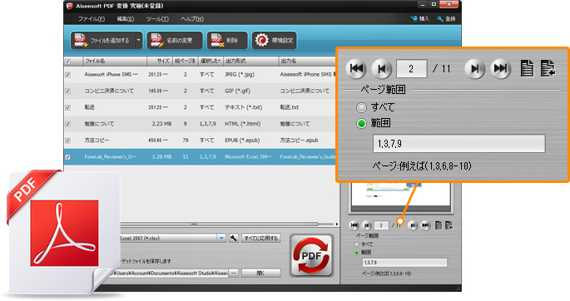The width and height of the screenshot is (570, 301).
Task: Click the GIF (*.gif) output format cell
Action: click(x=237, y=91)
